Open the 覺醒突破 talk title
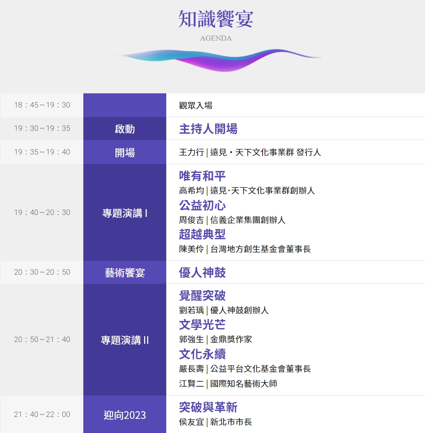425x433 pixels. pyautogui.click(x=202, y=296)
